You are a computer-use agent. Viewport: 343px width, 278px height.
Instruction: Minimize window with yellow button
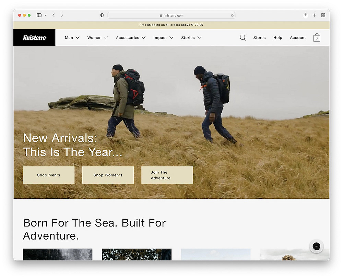[24, 15]
